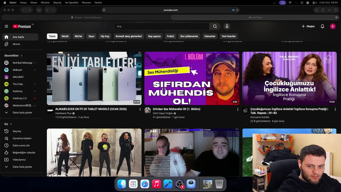Mute audio via address bar speaker icon
Image resolution: width=341 pixels, height=192 pixels.
click(233, 10)
